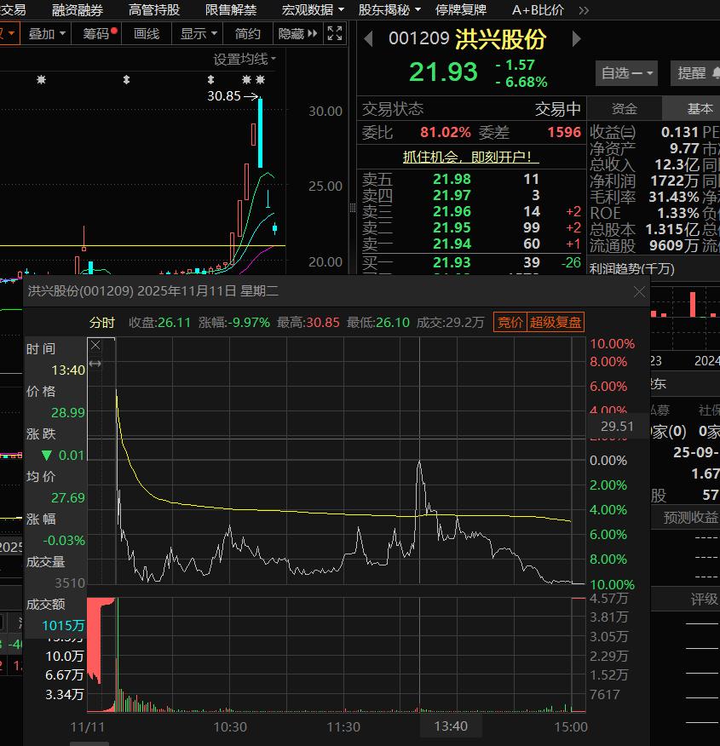720x746 pixels.
Task: Open the orange-outlined dropdown at toolbar left
Action: click(9, 33)
